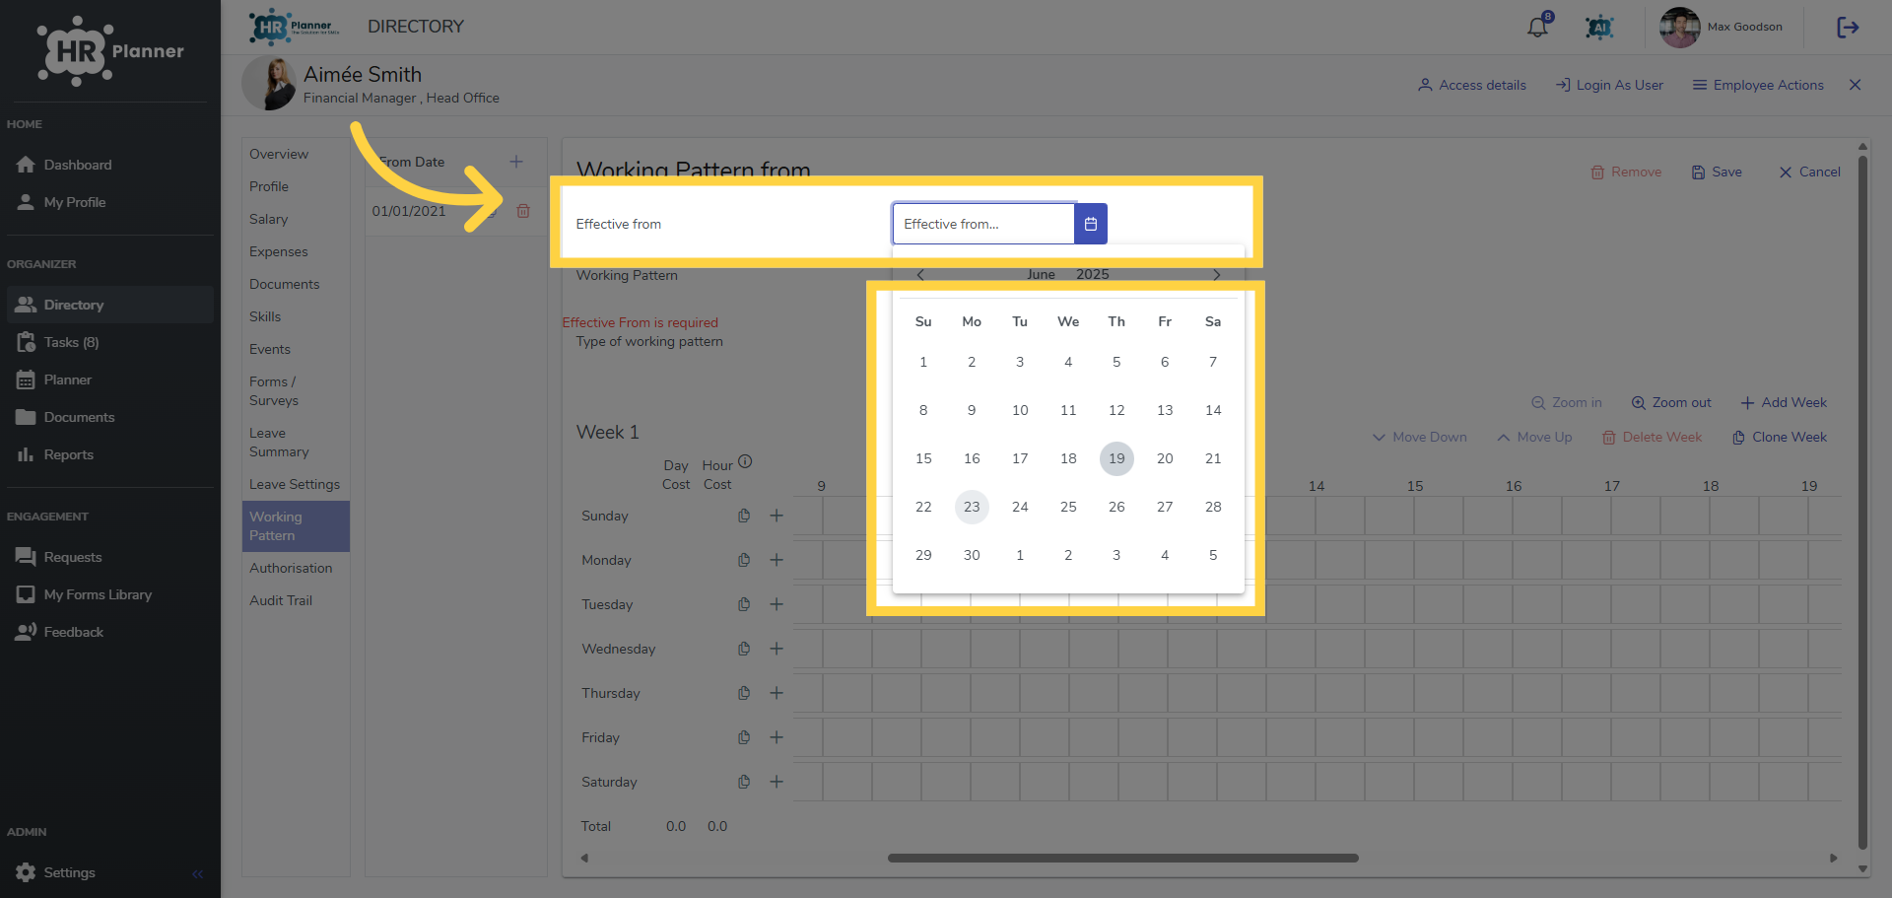
Task: Open Max Goodson user profile menu
Action: [x=1722, y=27]
